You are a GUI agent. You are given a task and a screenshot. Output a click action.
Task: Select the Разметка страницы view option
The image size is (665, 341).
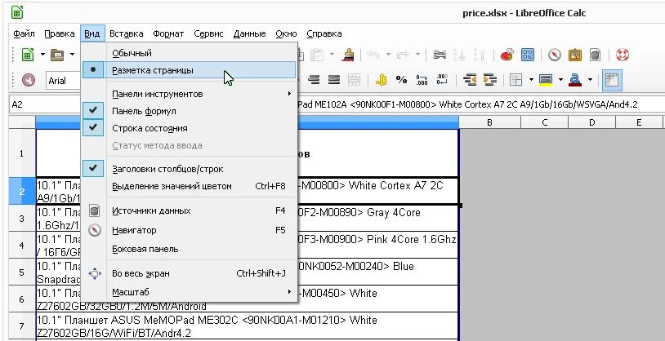pos(190,70)
